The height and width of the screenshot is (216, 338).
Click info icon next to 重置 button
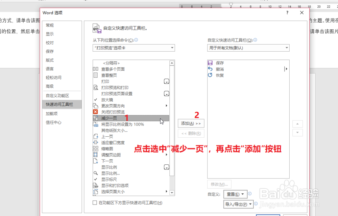250,194
